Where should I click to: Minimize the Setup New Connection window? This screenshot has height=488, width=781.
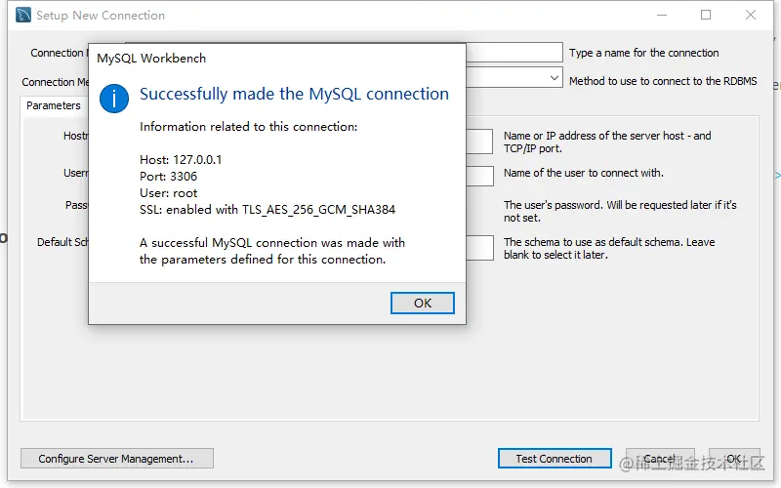[662, 15]
